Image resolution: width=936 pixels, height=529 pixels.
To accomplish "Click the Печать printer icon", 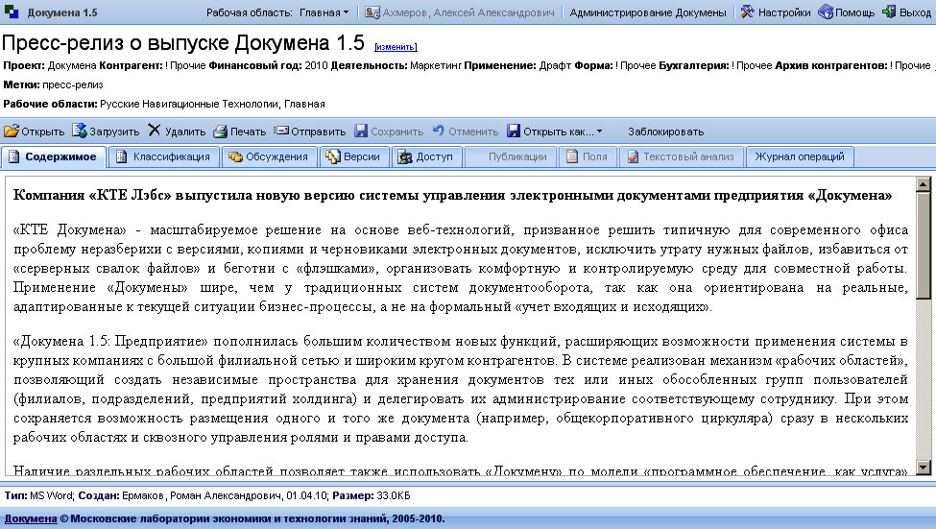I will (221, 131).
